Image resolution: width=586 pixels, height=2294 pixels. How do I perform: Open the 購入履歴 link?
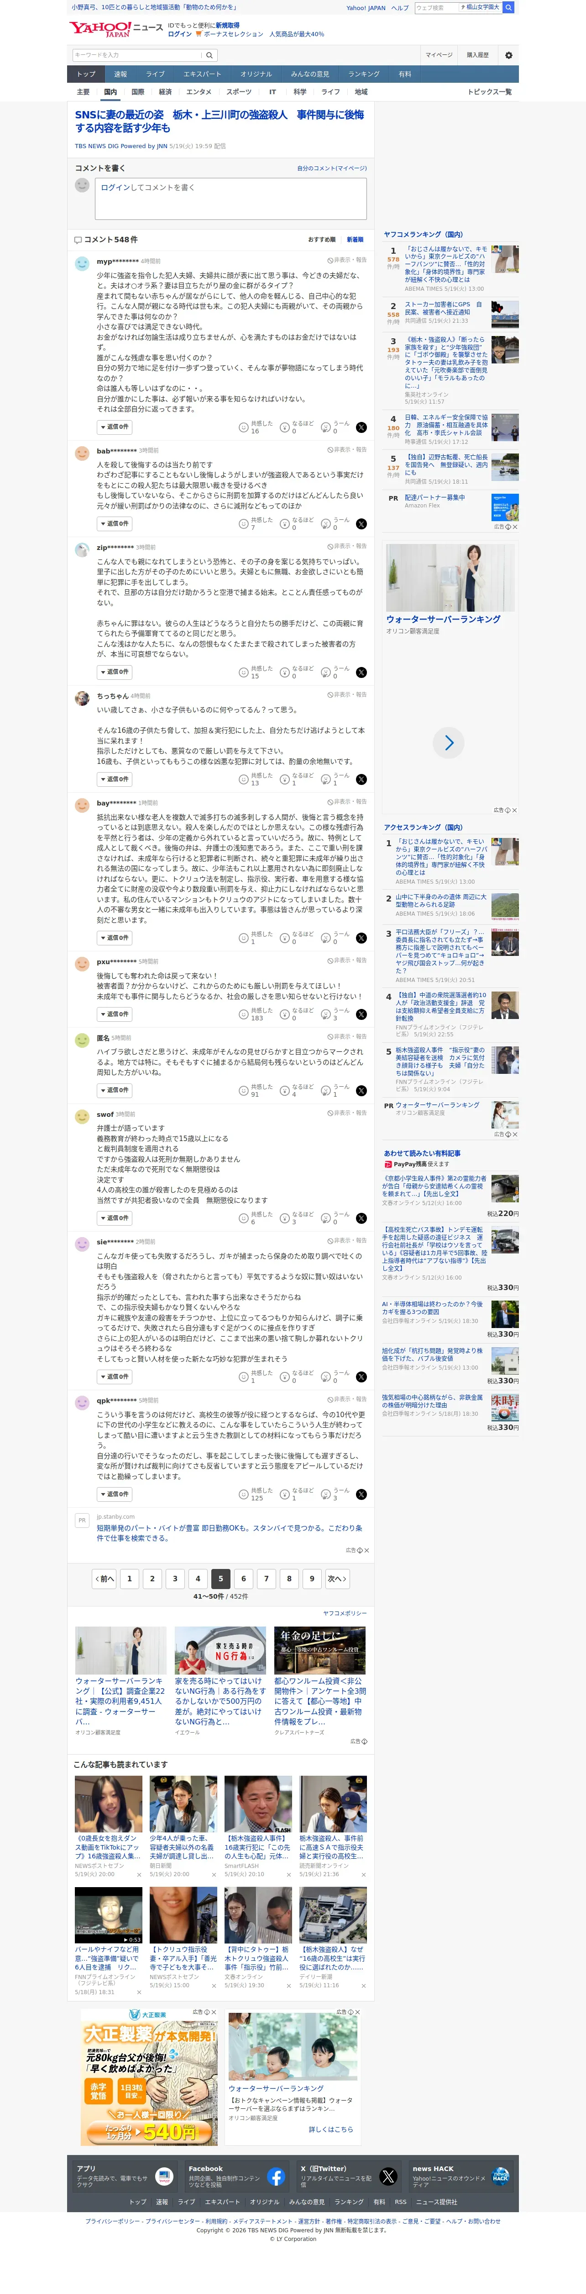(x=477, y=55)
